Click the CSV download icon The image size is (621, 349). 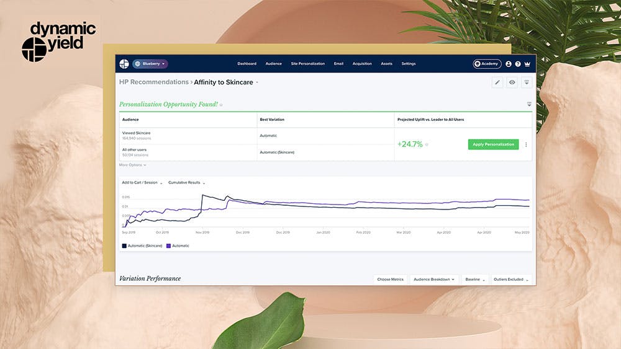[527, 82]
